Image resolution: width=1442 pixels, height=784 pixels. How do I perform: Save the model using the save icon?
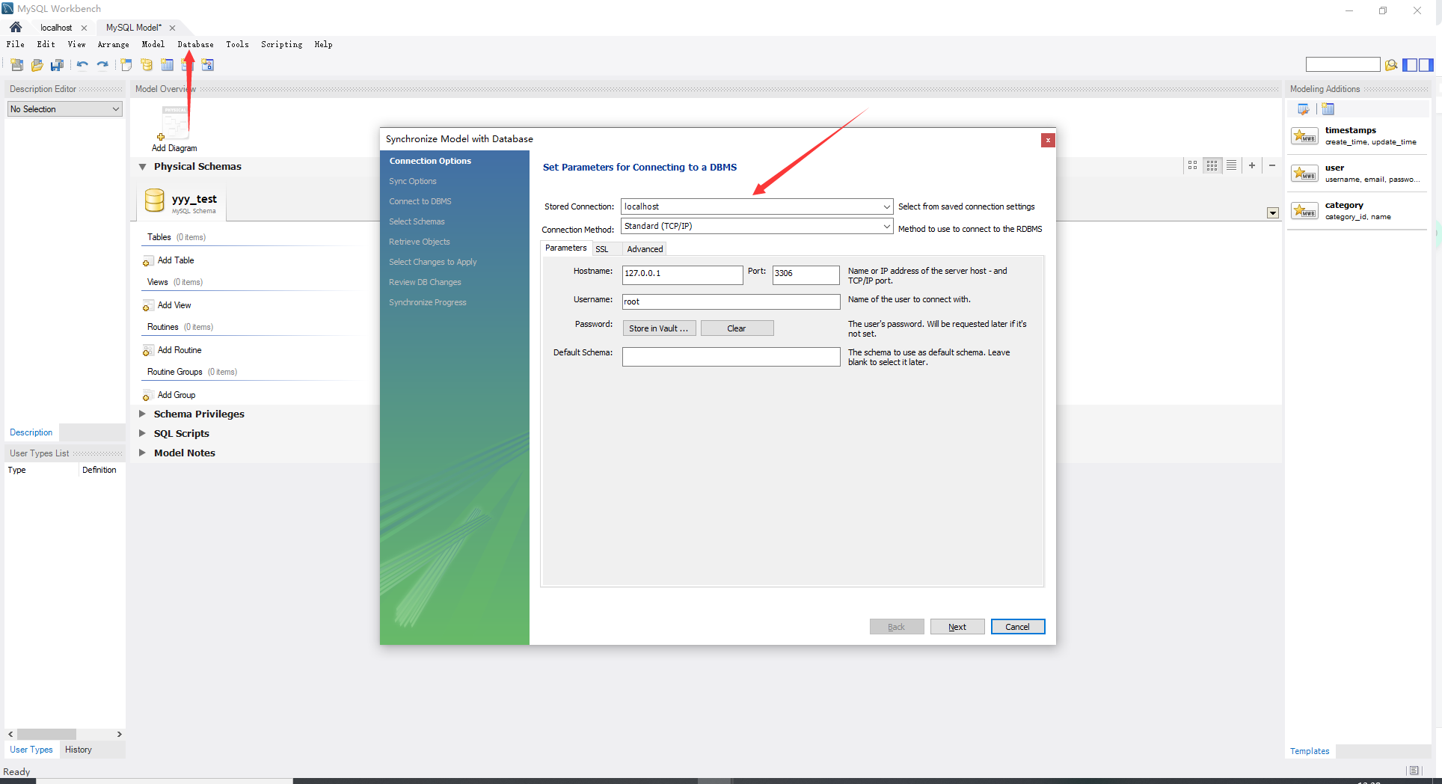57,65
